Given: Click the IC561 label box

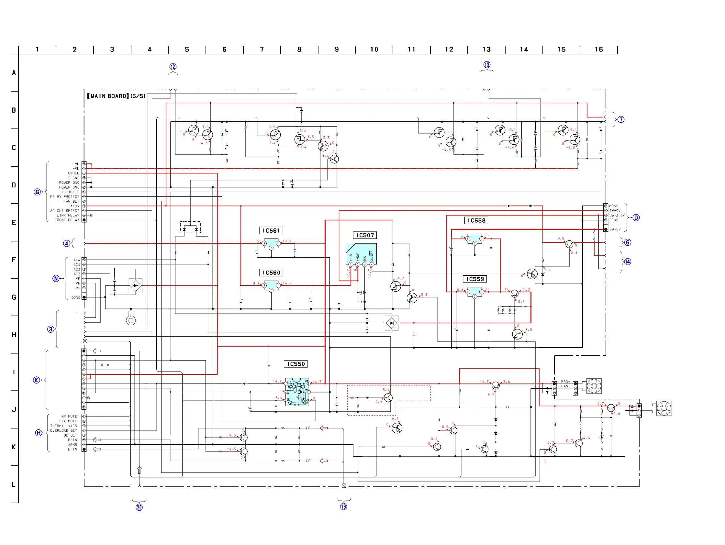Looking at the screenshot, I should click(x=271, y=231).
